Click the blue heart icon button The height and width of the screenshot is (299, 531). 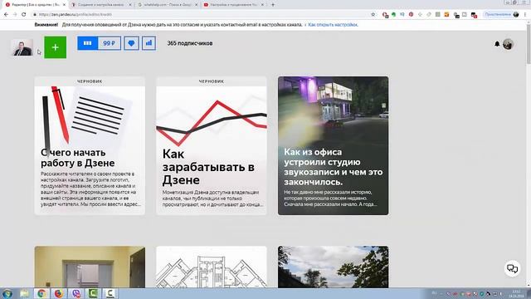point(131,43)
